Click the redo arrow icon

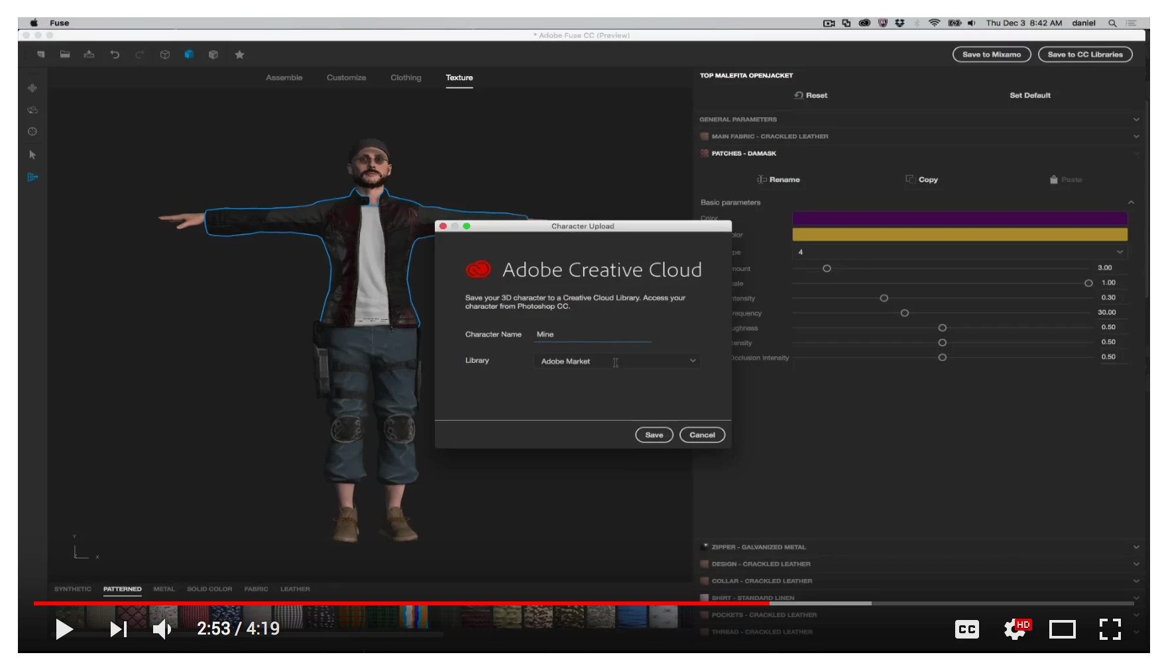coord(139,54)
